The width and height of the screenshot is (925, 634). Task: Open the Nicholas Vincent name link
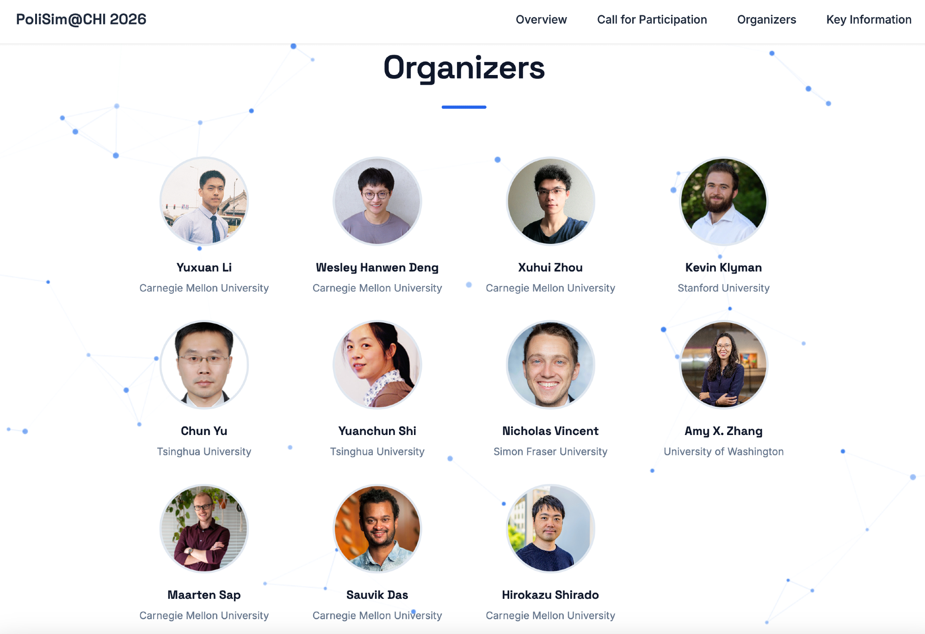click(550, 431)
